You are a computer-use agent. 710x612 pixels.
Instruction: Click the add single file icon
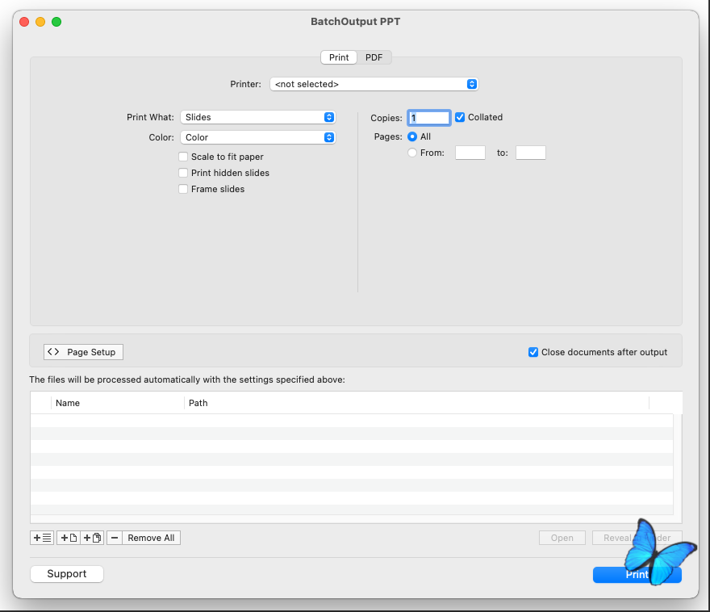pyautogui.click(x=69, y=538)
